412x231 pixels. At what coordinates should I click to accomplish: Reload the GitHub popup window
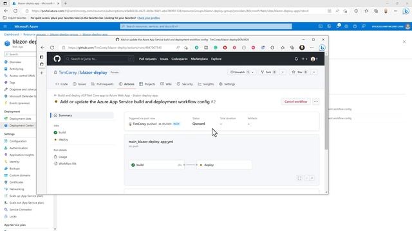point(52,47)
